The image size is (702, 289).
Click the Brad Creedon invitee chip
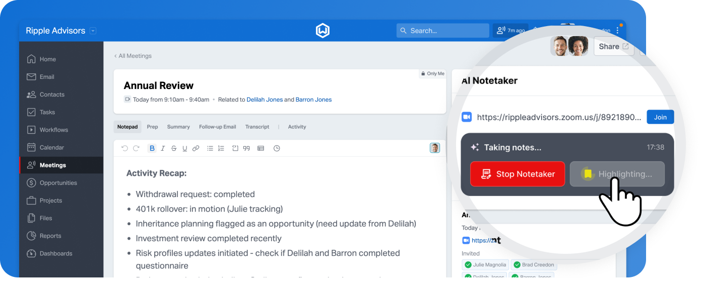tap(534, 265)
